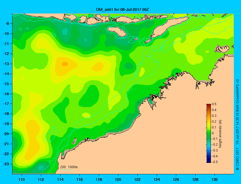Click latitude label '-18'
The image size is (241, 184).
pyautogui.click(x=6, y=114)
